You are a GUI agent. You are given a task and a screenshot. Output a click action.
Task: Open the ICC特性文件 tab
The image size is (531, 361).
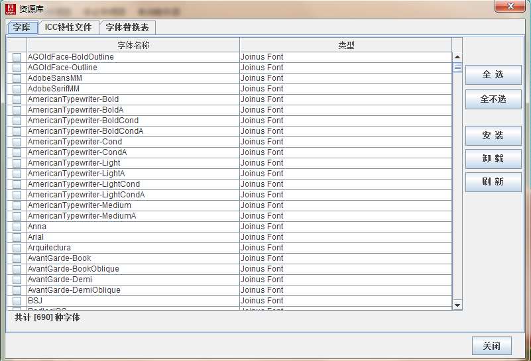[68, 27]
